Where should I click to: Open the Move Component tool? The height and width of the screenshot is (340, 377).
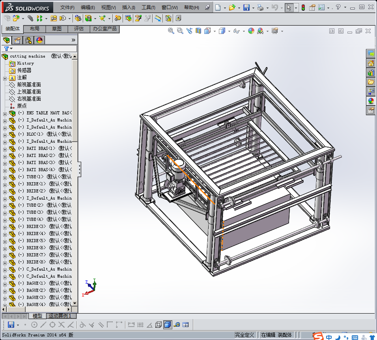point(63,18)
